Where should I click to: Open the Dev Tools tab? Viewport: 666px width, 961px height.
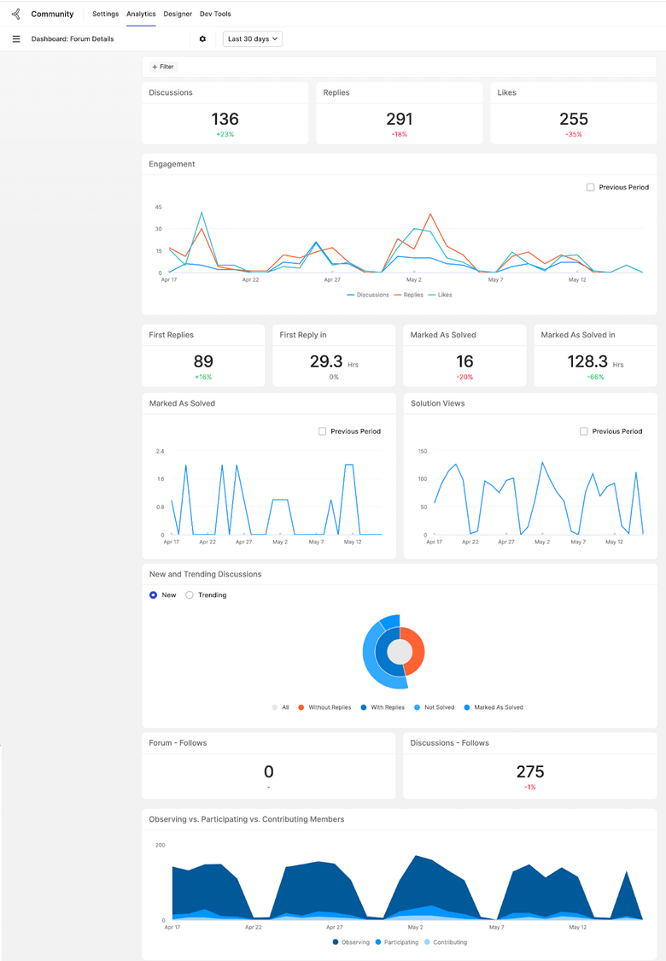215,14
